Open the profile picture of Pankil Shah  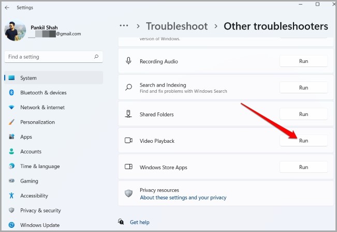tap(15, 30)
